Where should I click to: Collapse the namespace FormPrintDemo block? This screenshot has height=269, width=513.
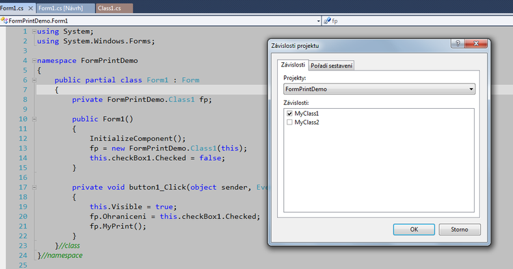(x=34, y=60)
